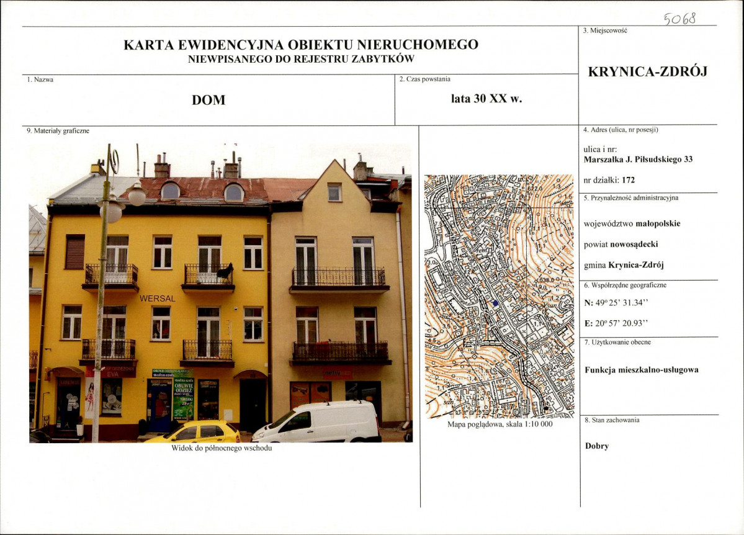The width and height of the screenshot is (744, 535).
Task: Click the label '4. Adres (ulica, nr posesji)'
Action: pos(621,130)
